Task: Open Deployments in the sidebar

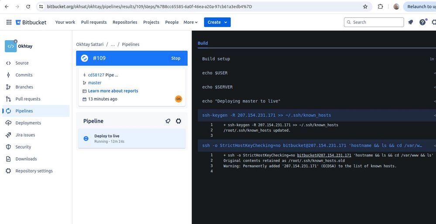Action: click(28, 123)
